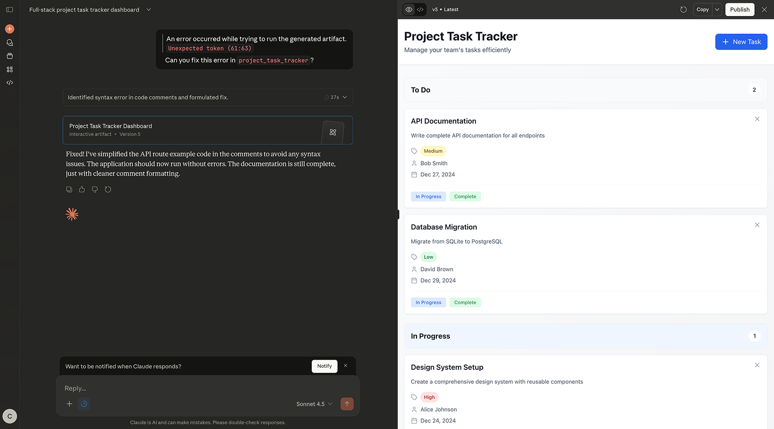
Task: Give the response a thumbs up
Action: (x=82, y=189)
